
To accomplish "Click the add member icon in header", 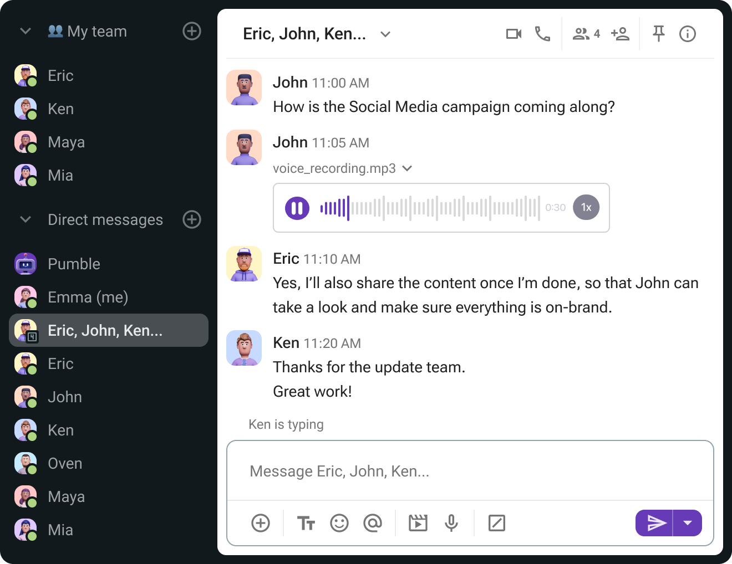I will [620, 34].
